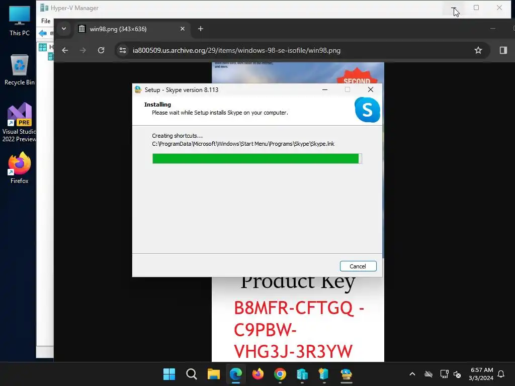This screenshot has height=386, width=515.
Task: Click the Hyper-V Manager back arrow toolbar icon
Action: pyautogui.click(x=43, y=33)
